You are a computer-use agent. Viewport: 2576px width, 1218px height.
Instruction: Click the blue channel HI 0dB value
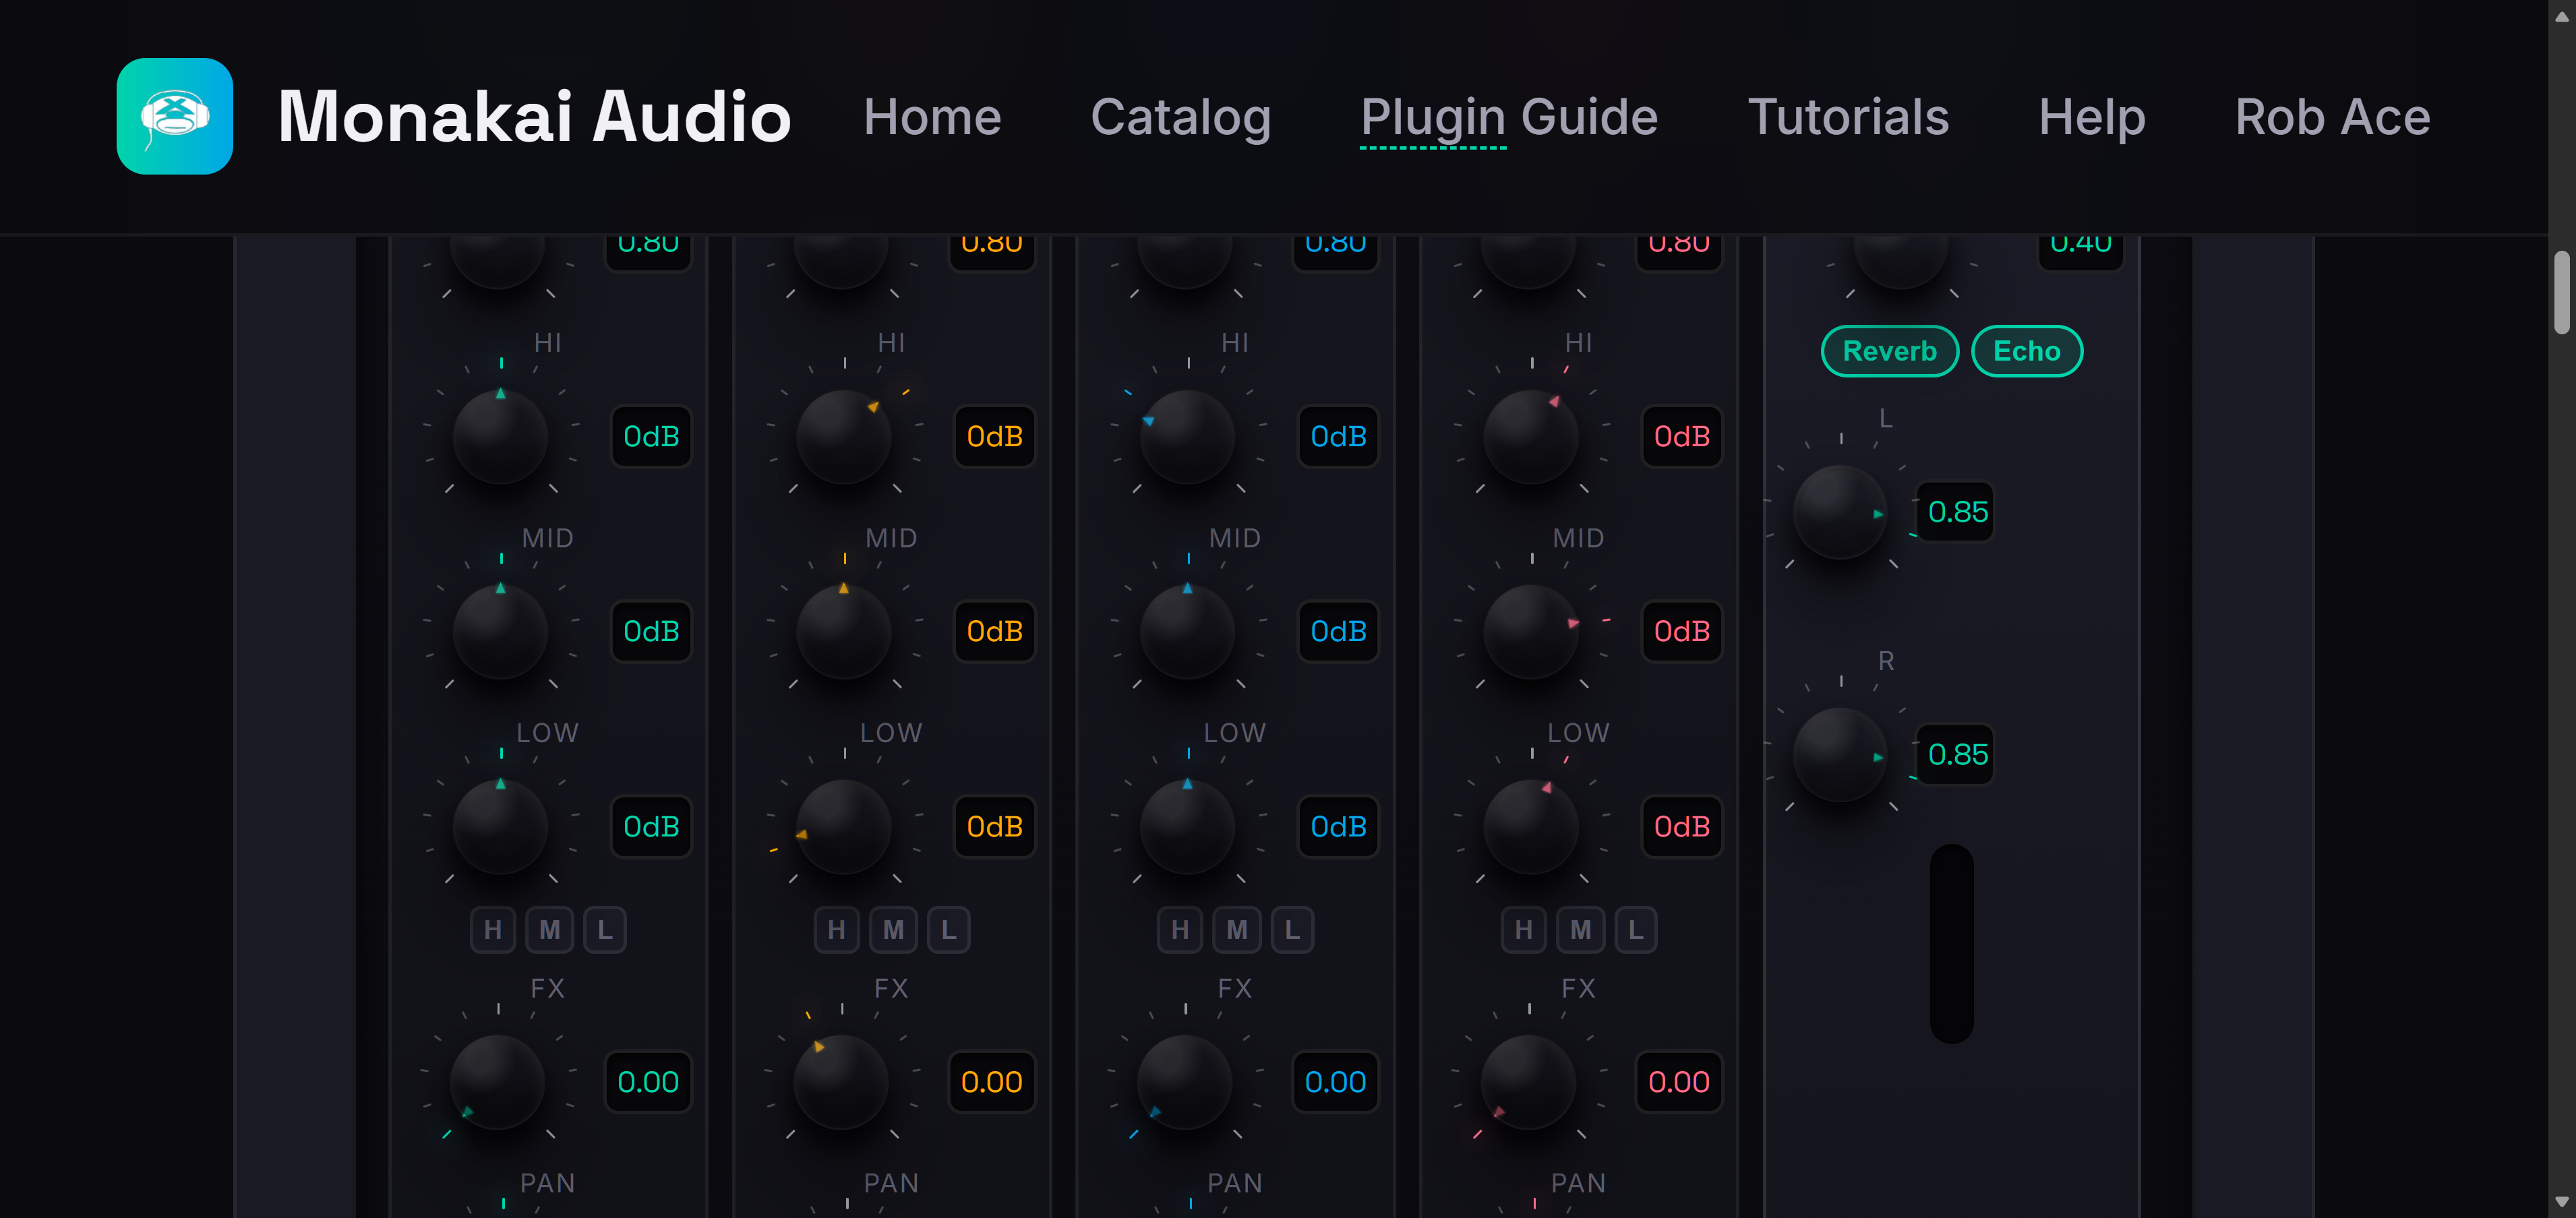[1338, 437]
